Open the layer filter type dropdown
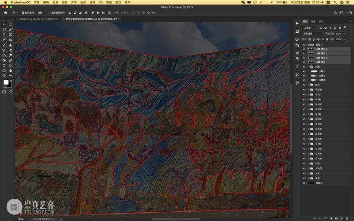 pyautogui.click(x=310, y=28)
